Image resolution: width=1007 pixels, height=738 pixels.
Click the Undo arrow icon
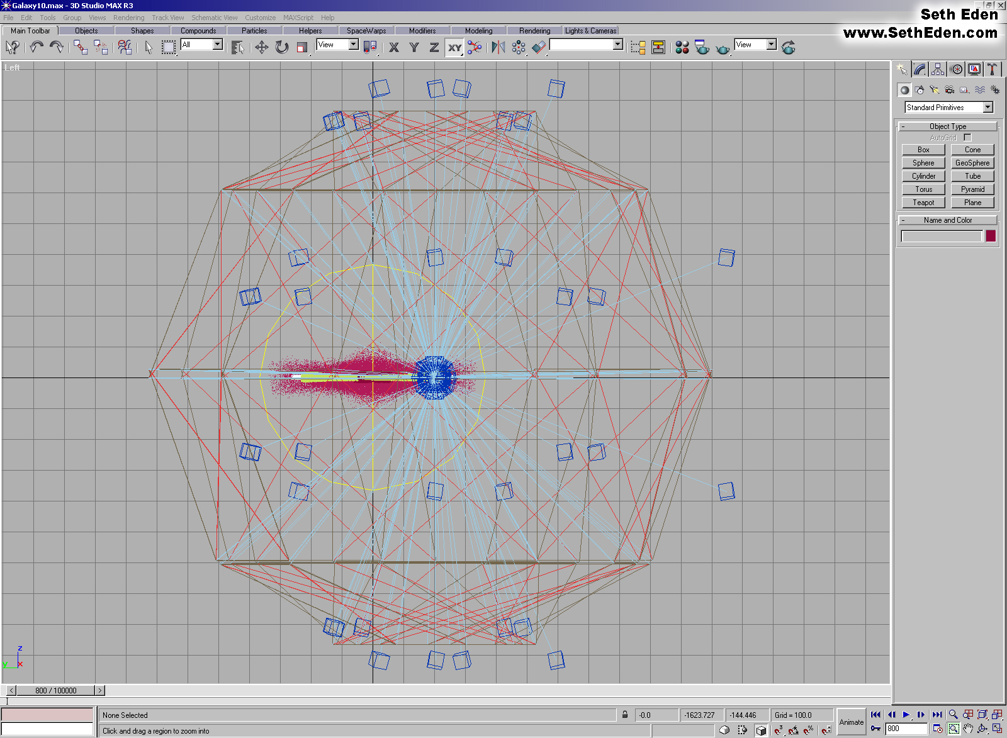[x=37, y=48]
